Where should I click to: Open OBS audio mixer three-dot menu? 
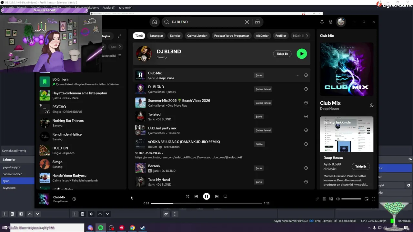click(x=175, y=214)
